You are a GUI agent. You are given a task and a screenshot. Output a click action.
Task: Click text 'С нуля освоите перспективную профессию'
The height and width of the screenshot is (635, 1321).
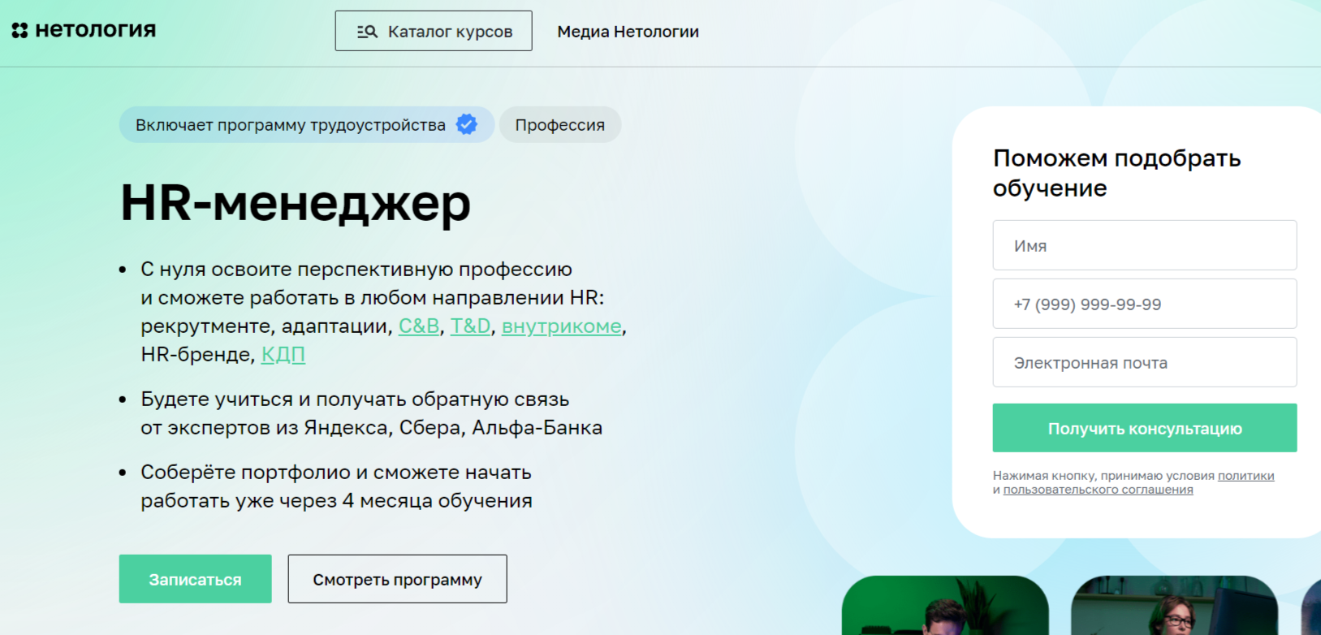[x=356, y=269]
